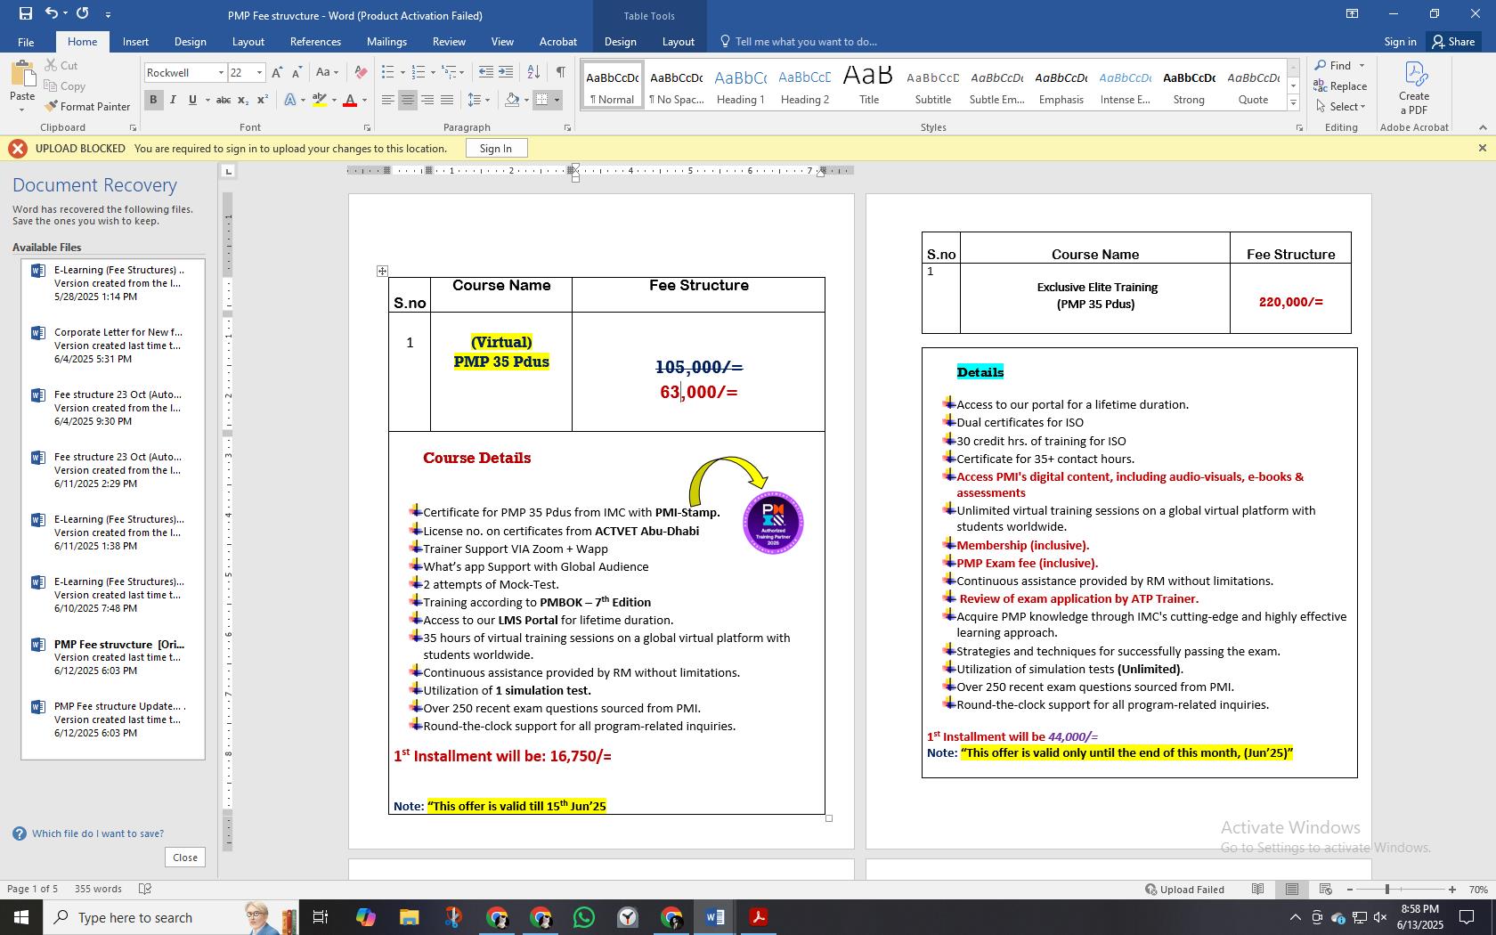Click the Windows Start button

click(21, 917)
